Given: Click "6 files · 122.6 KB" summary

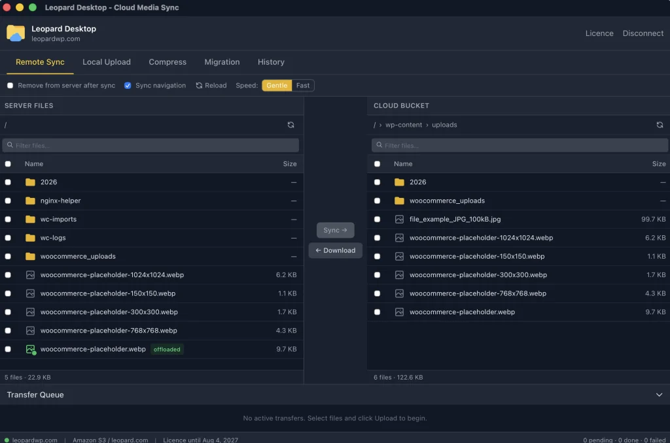Looking at the screenshot, I should pos(398,377).
